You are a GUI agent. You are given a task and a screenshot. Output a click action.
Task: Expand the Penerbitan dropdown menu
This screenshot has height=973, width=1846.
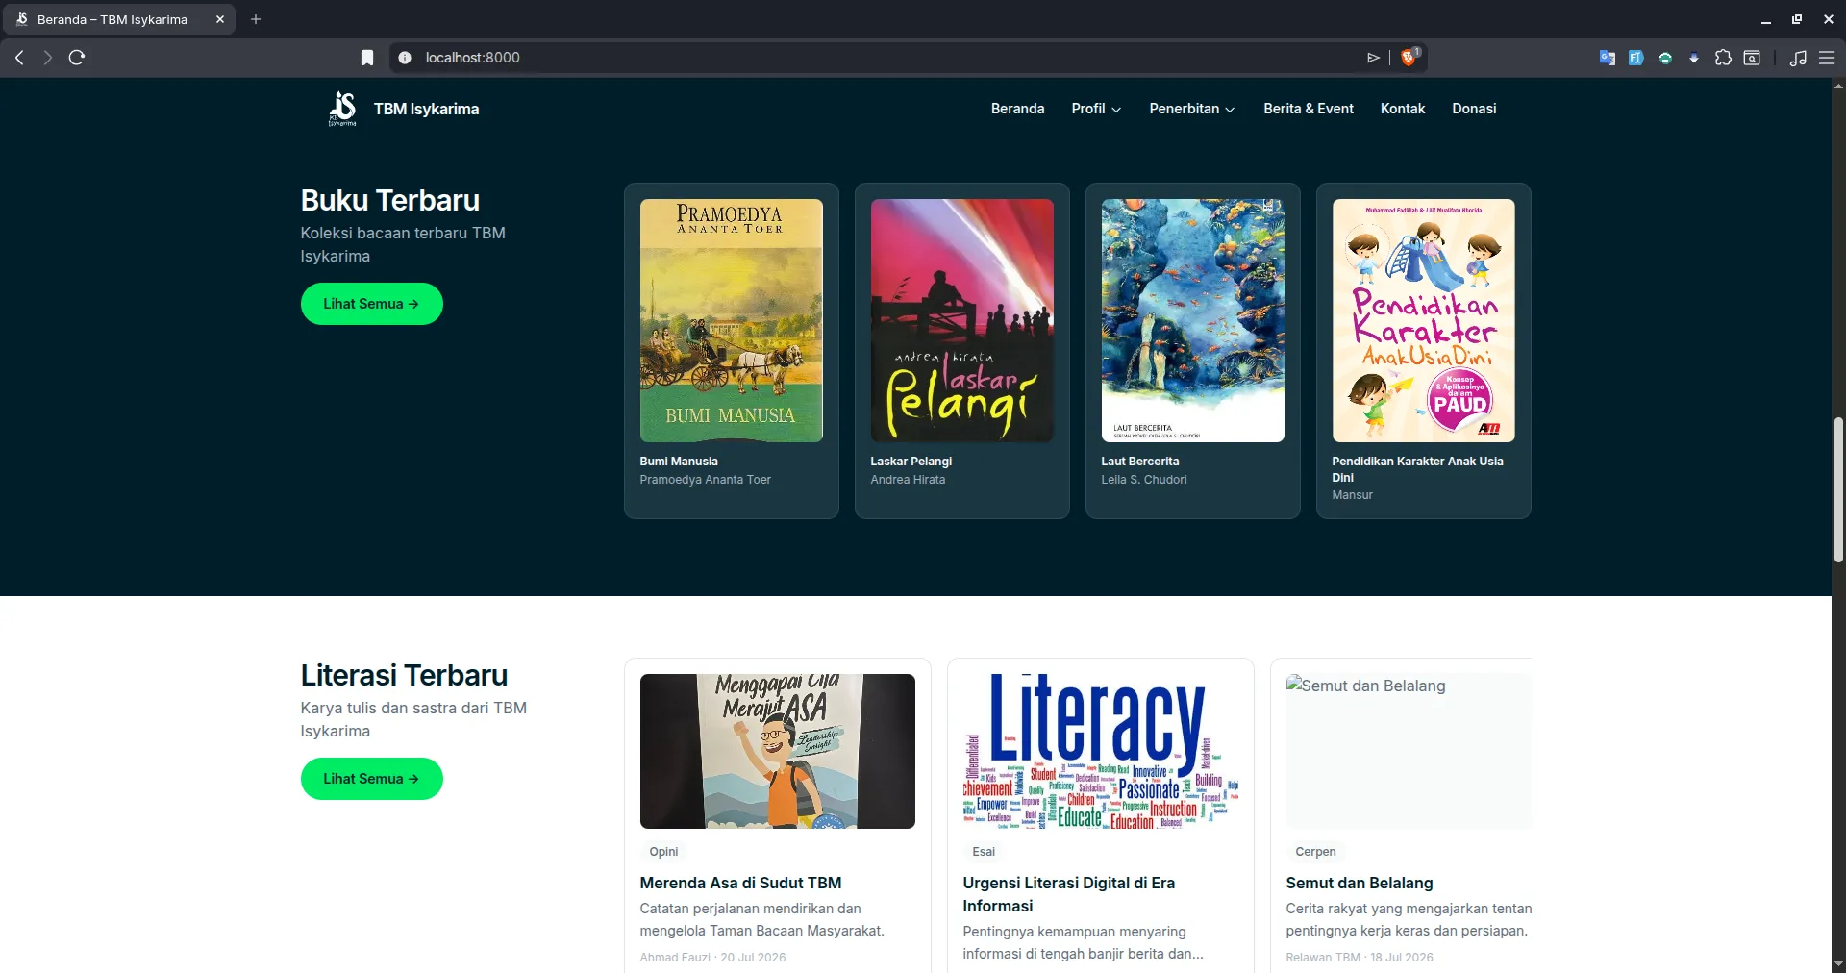pyautogui.click(x=1192, y=109)
